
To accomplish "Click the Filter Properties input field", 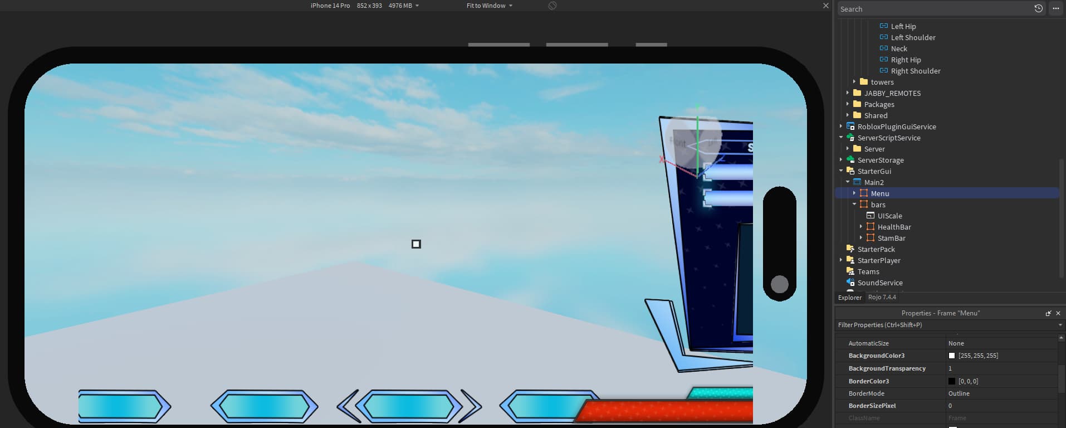I will click(x=946, y=325).
